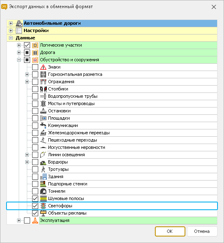Click the Отмена button
Viewport: 224px width, 243px height.
[202, 231]
